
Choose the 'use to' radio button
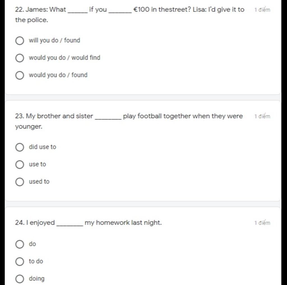click(19, 165)
